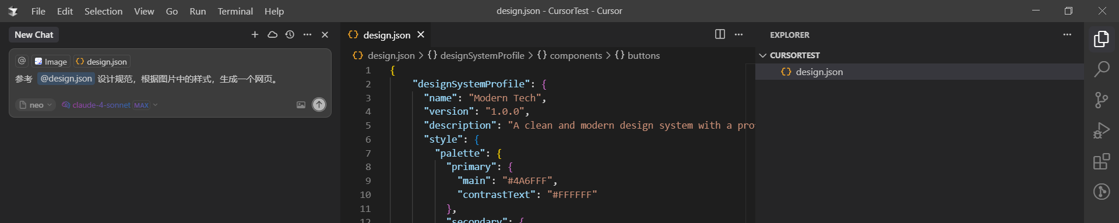Open the neo mode dropdown
The width and height of the screenshot is (1119, 223).
[36, 105]
